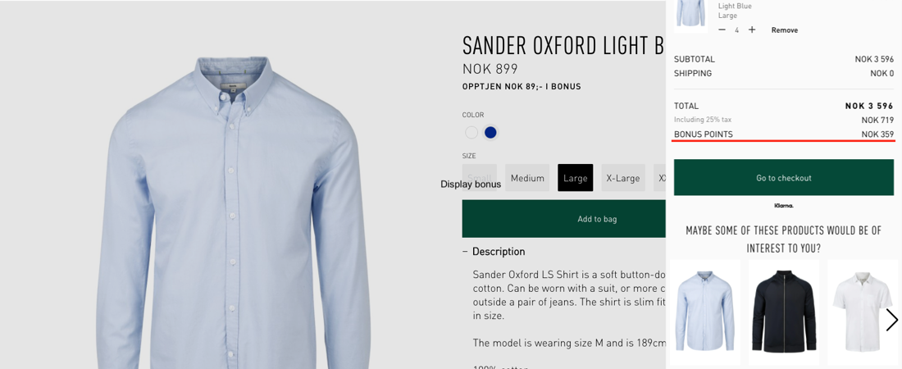Increase cart quantity with plus icon

click(x=752, y=30)
